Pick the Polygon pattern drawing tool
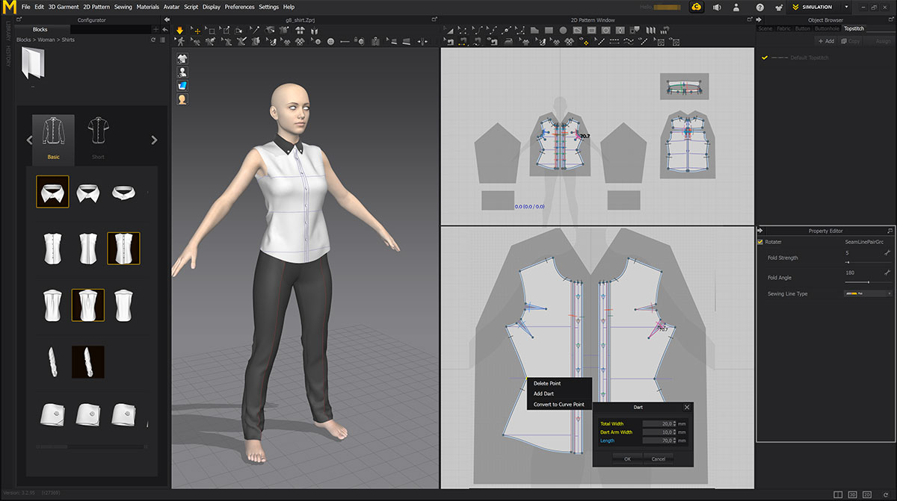This screenshot has height=501, width=897. pos(534,31)
